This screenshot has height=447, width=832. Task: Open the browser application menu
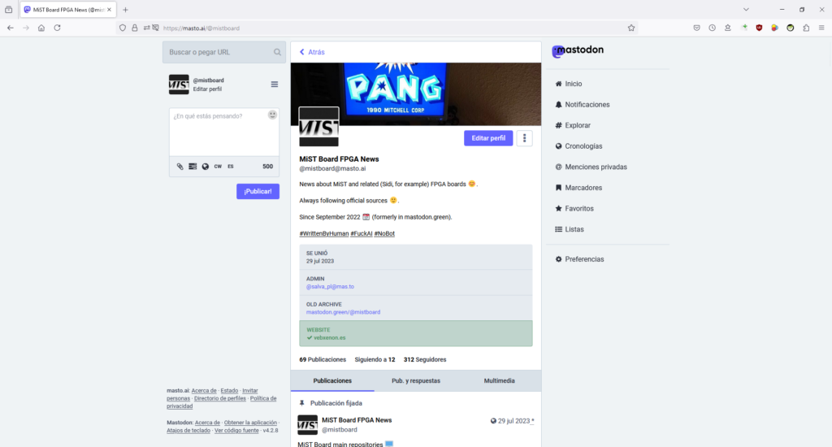[x=821, y=28]
